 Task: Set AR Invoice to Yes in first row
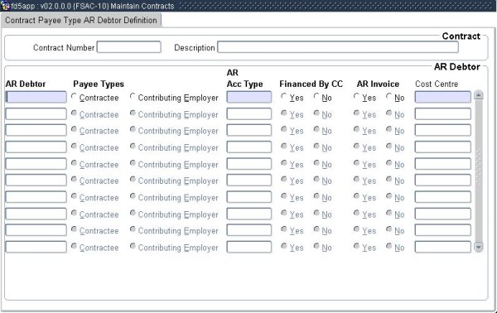pyautogui.click(x=356, y=96)
